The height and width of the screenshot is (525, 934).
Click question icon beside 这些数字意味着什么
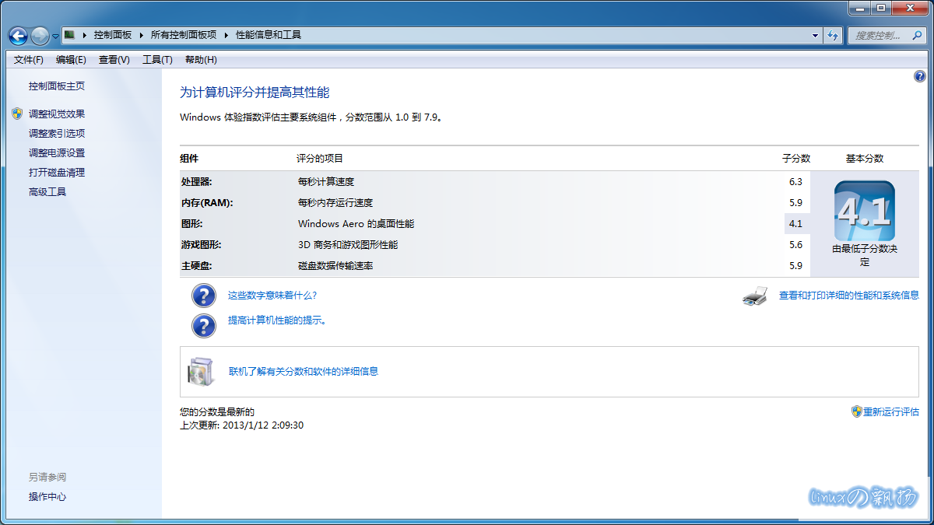point(203,296)
